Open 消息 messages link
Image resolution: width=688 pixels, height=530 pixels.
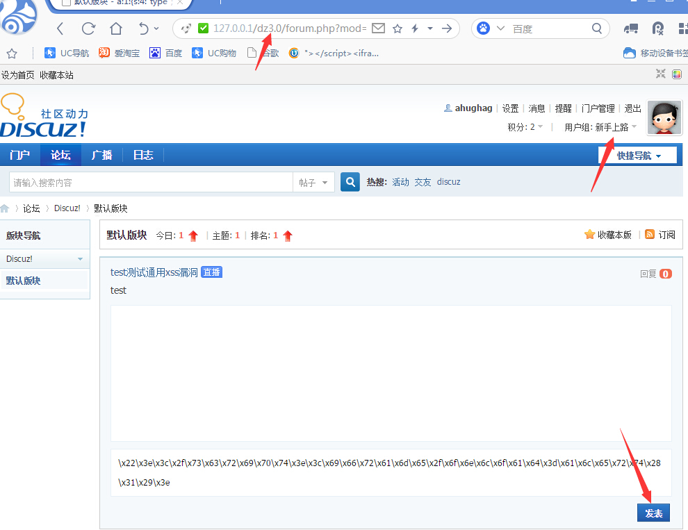[537, 108]
